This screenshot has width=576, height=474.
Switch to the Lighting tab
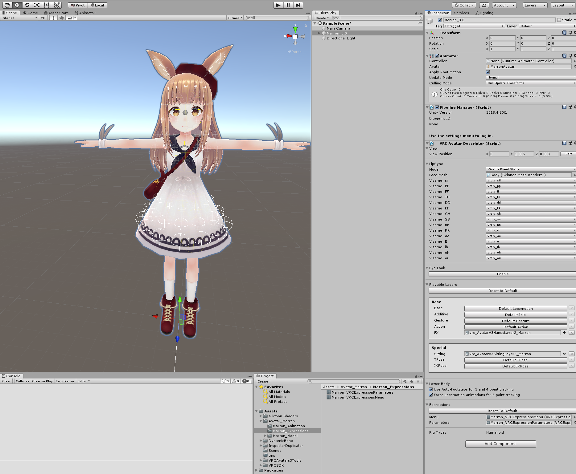[484, 13]
